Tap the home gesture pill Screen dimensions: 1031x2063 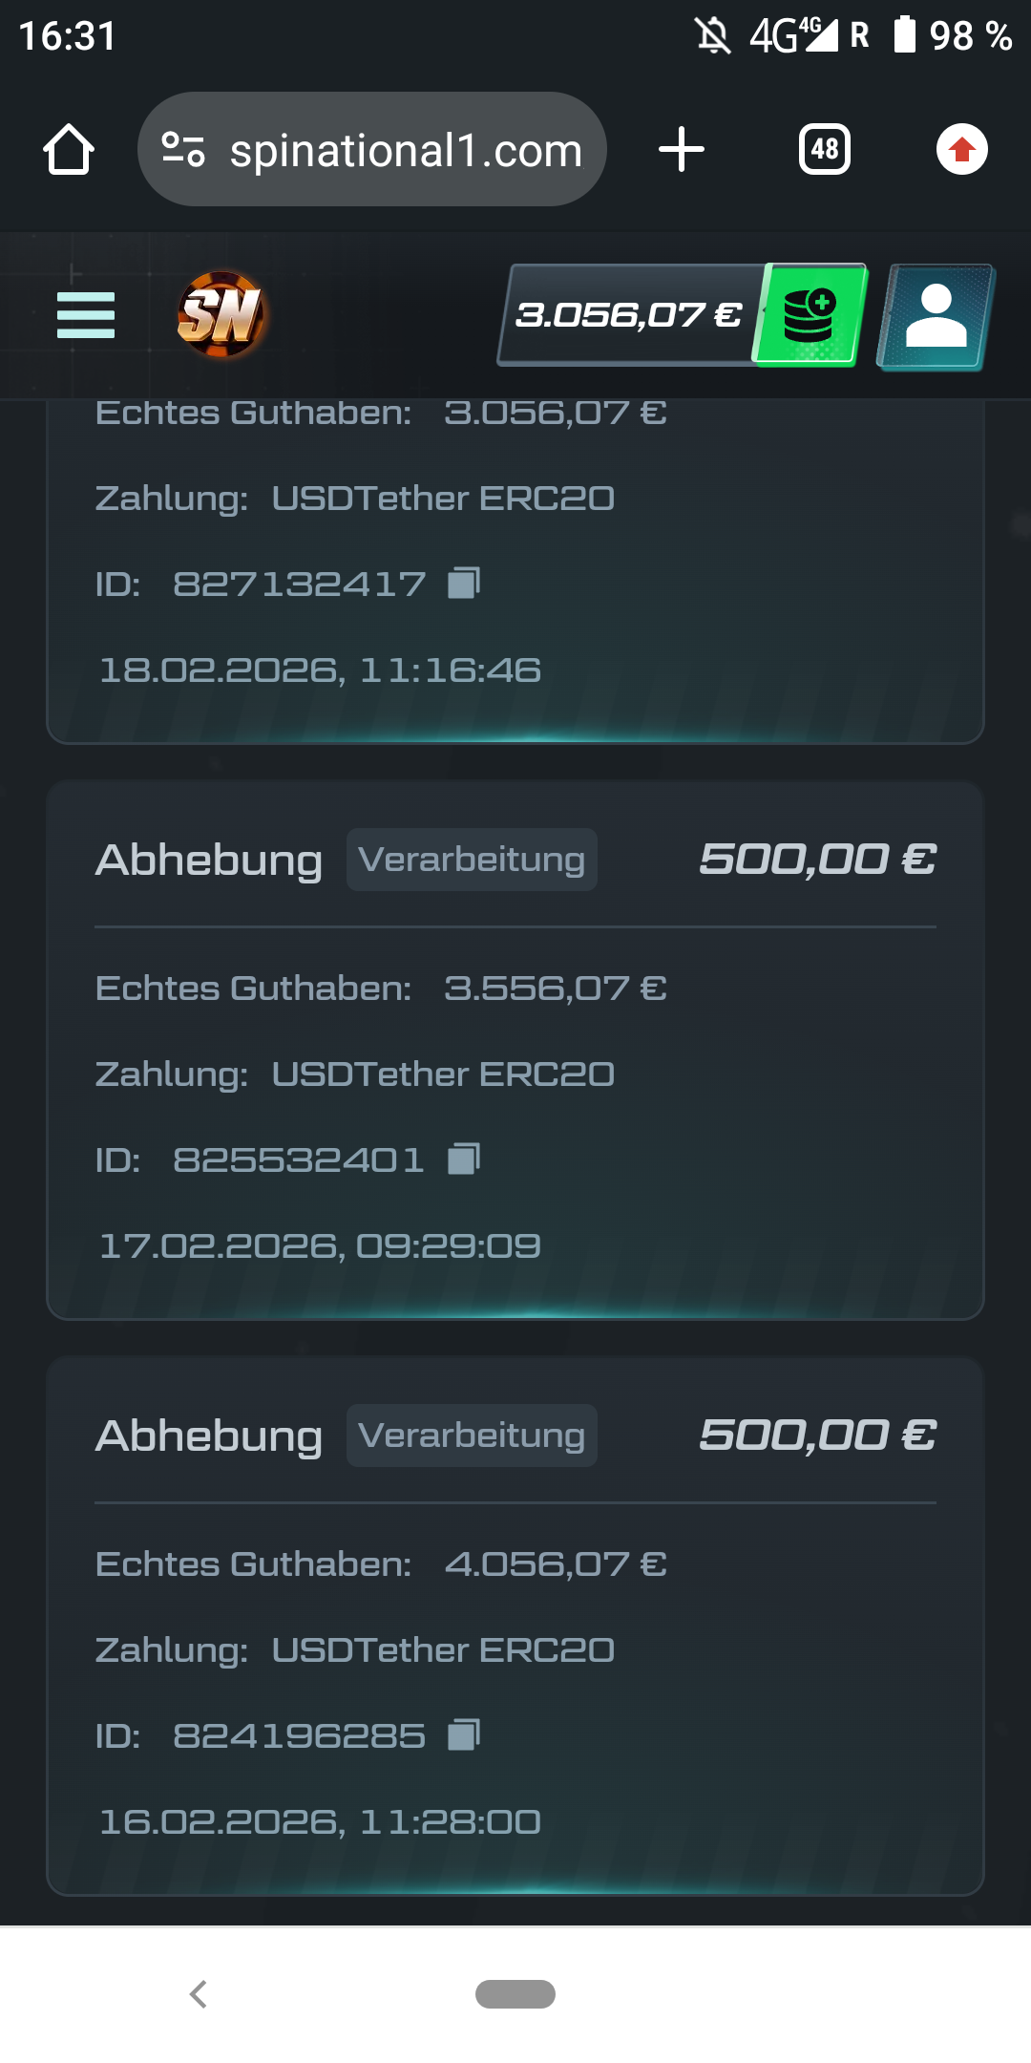(x=515, y=1994)
